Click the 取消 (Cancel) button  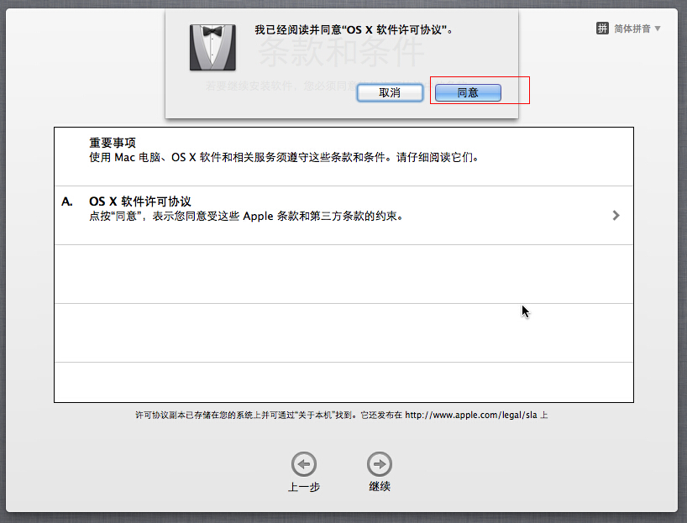[390, 93]
